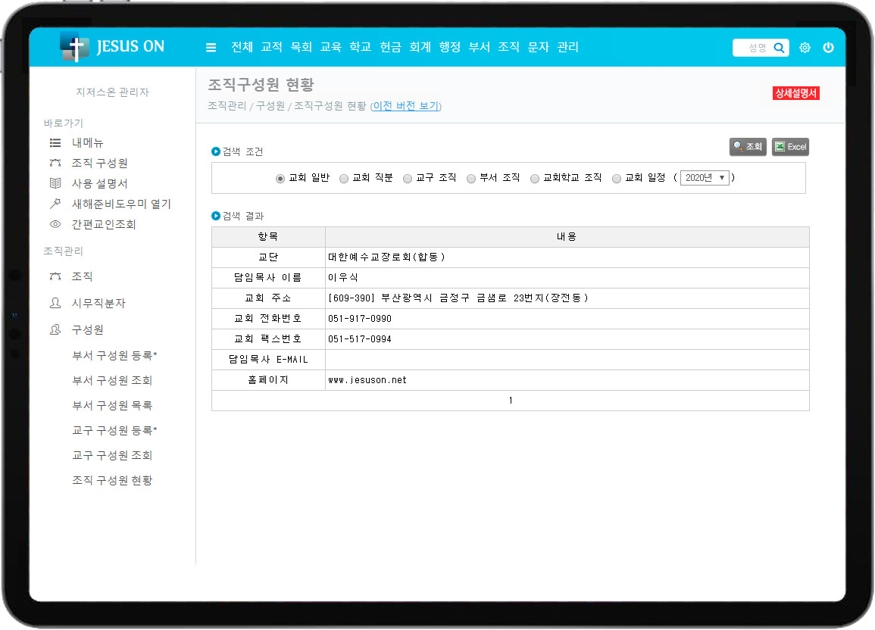Open the 이전 버전 보기 link
The height and width of the screenshot is (630, 875).
tap(405, 106)
